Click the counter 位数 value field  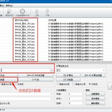click(75, 103)
